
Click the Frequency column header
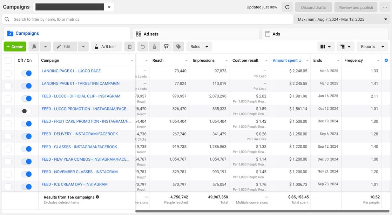click(x=353, y=60)
